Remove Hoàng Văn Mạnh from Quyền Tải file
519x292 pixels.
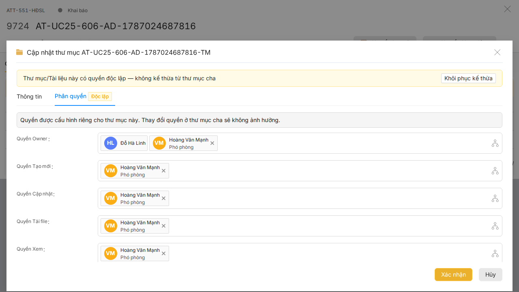pyautogui.click(x=163, y=226)
